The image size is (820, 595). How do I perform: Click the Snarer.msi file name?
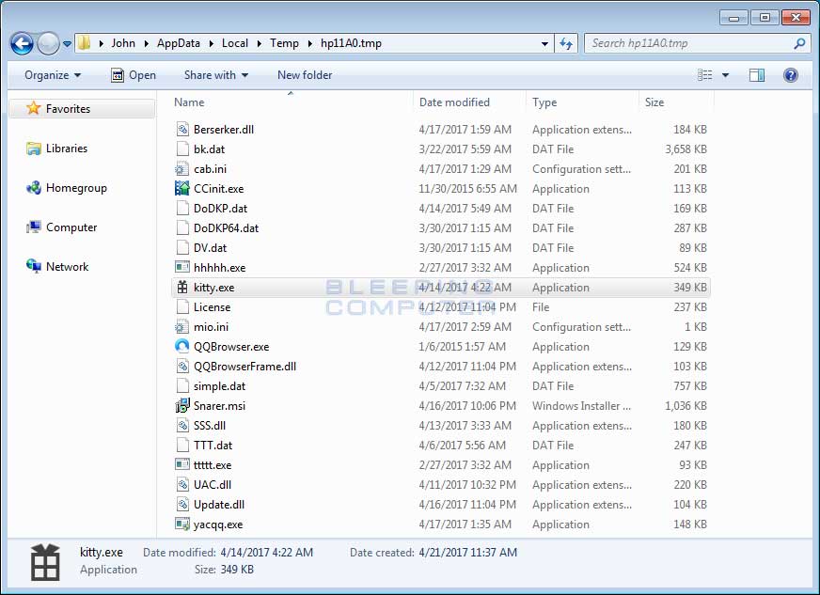click(219, 406)
